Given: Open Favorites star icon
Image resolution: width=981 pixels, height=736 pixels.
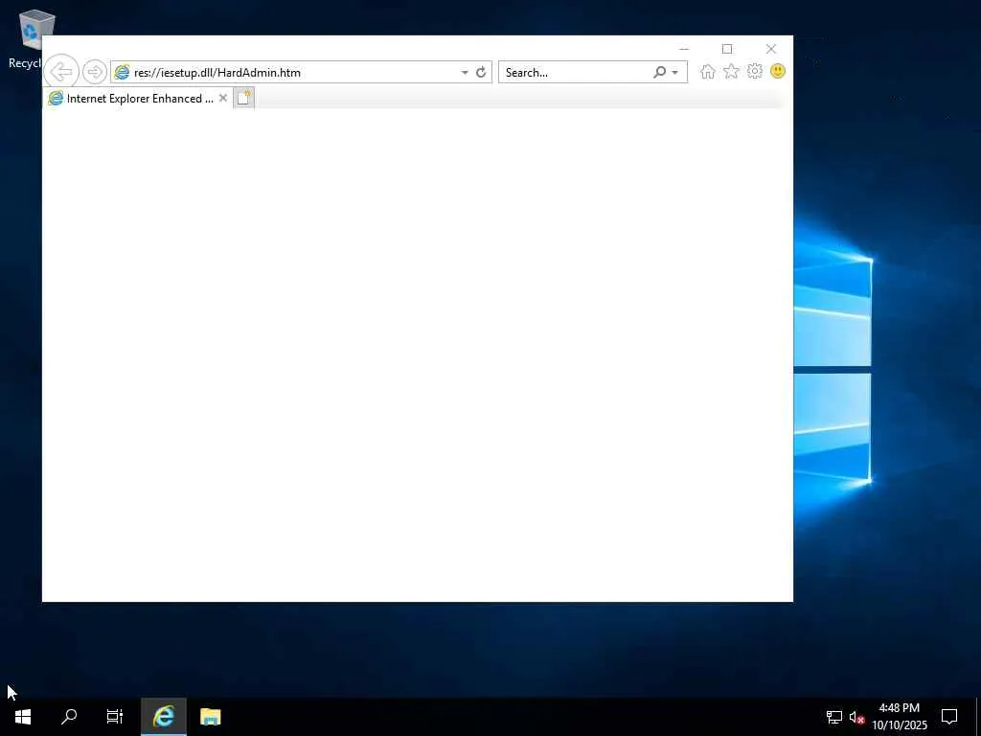Looking at the screenshot, I should [731, 71].
